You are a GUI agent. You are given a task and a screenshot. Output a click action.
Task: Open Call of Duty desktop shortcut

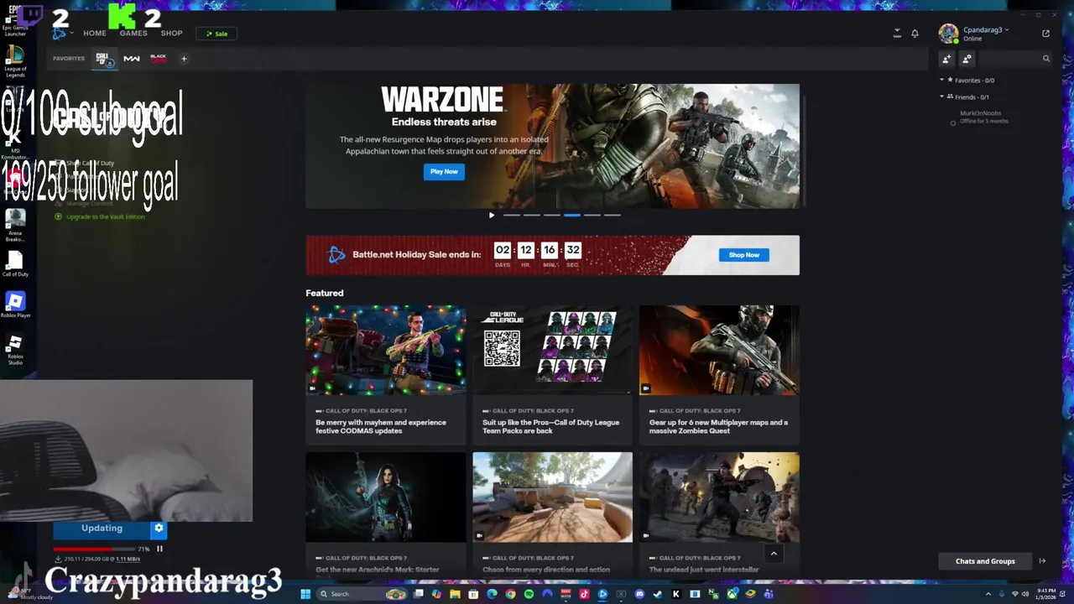pyautogui.click(x=15, y=263)
